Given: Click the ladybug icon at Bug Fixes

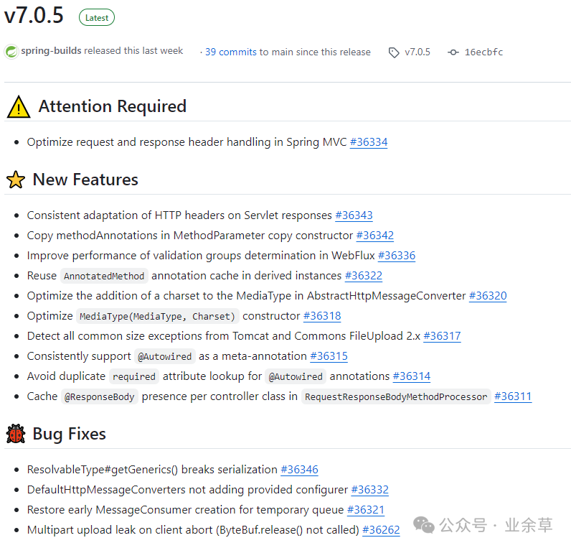Looking at the screenshot, I should (x=16, y=434).
